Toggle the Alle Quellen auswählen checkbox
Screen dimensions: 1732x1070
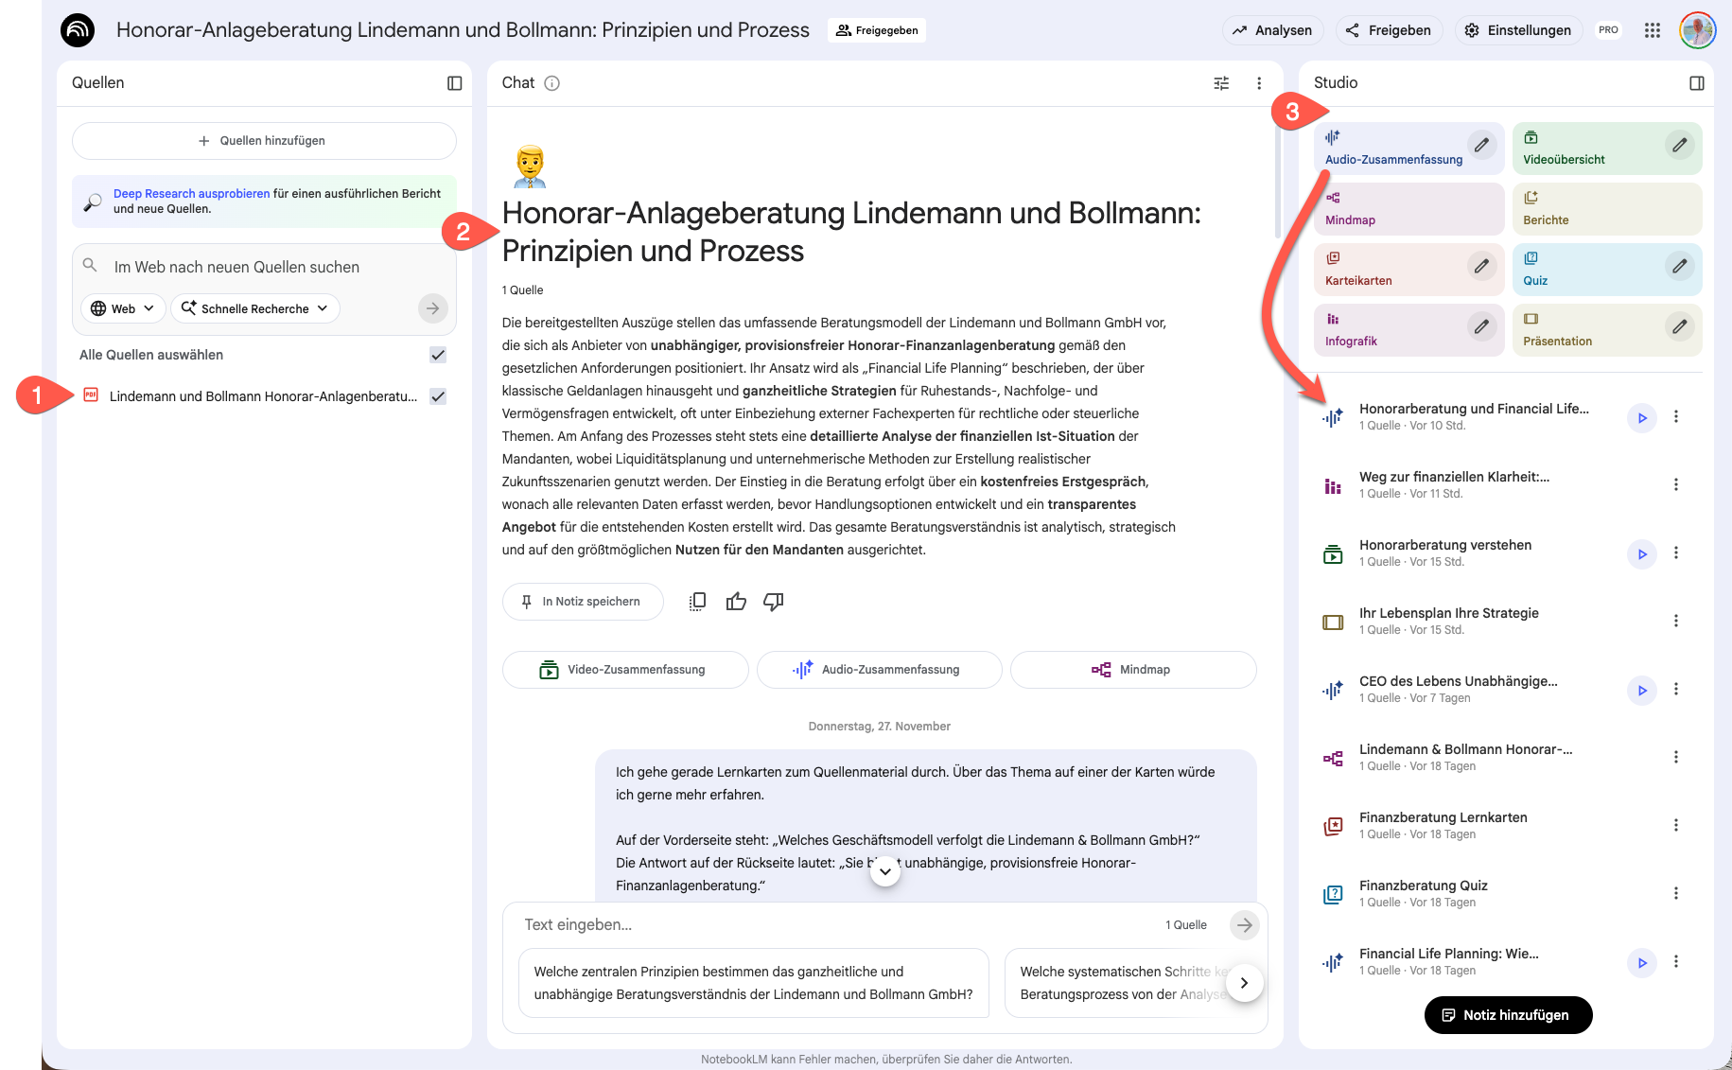tap(438, 355)
